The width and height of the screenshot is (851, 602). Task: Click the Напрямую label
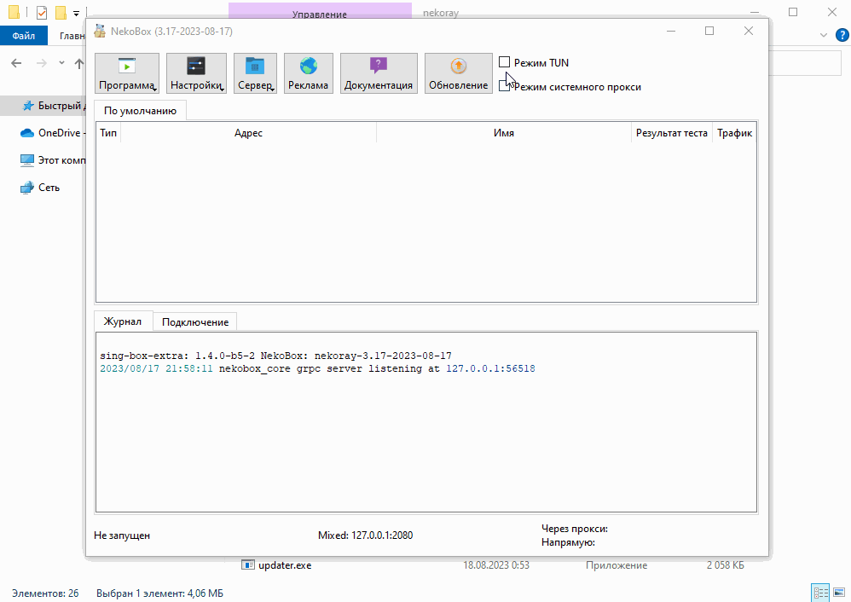(x=568, y=542)
